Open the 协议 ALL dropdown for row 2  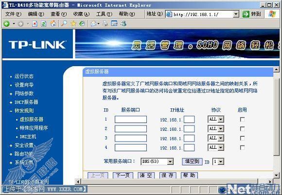[x=216, y=128]
